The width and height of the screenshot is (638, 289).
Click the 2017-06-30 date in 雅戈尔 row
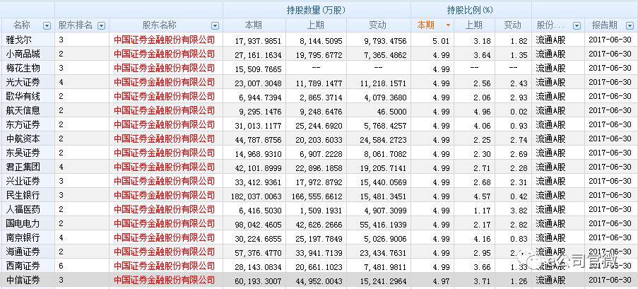610,40
